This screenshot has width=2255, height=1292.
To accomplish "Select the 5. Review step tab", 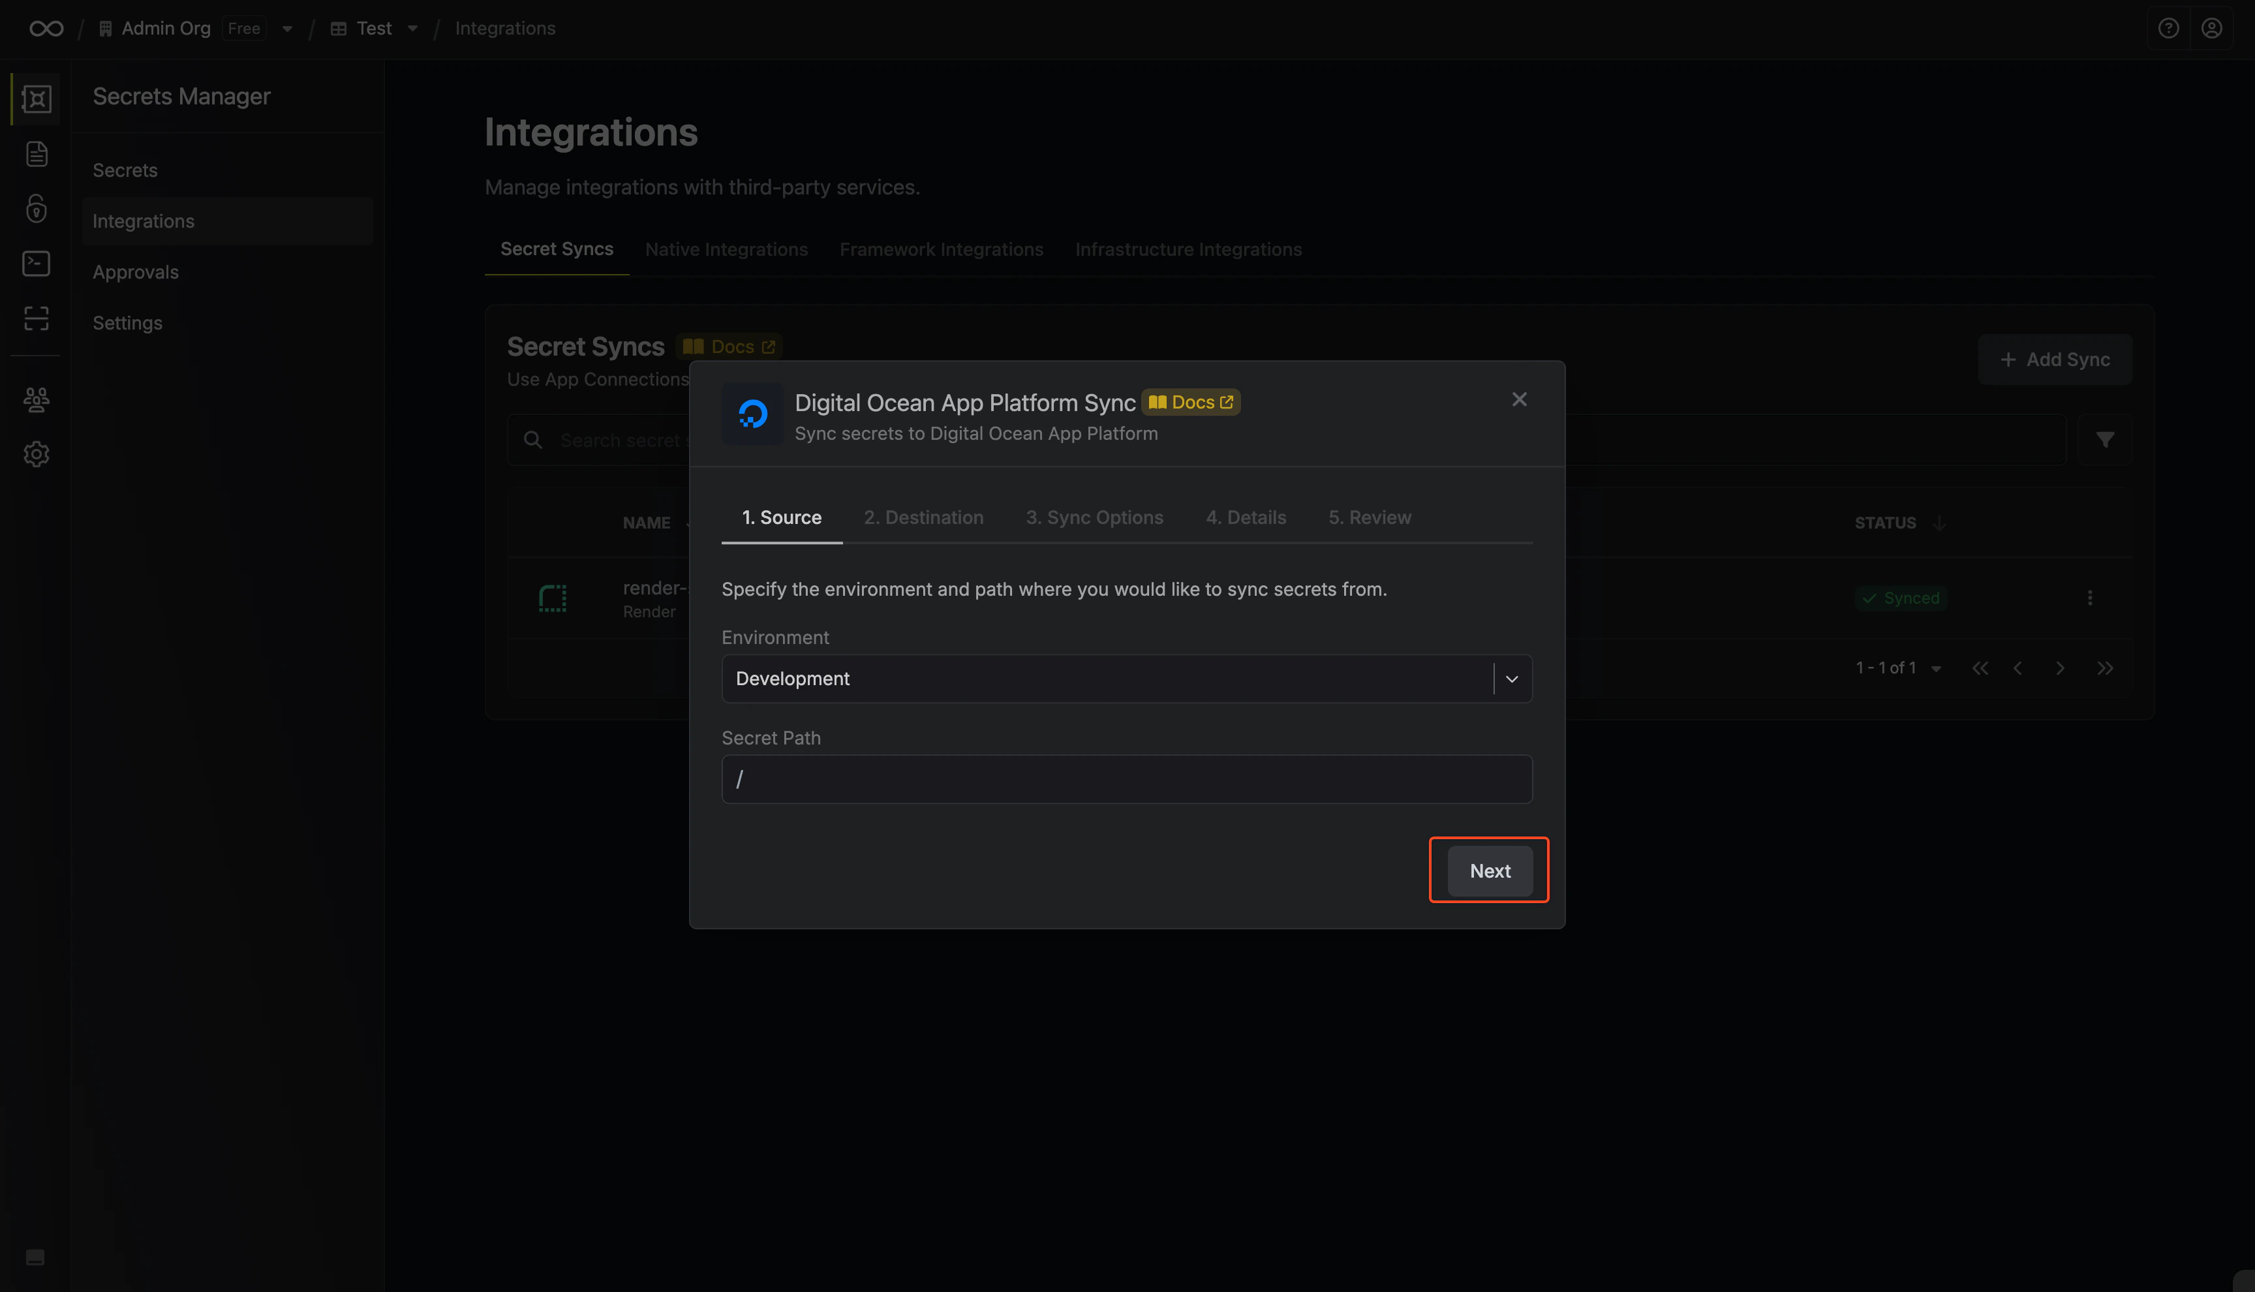I will point(1370,517).
